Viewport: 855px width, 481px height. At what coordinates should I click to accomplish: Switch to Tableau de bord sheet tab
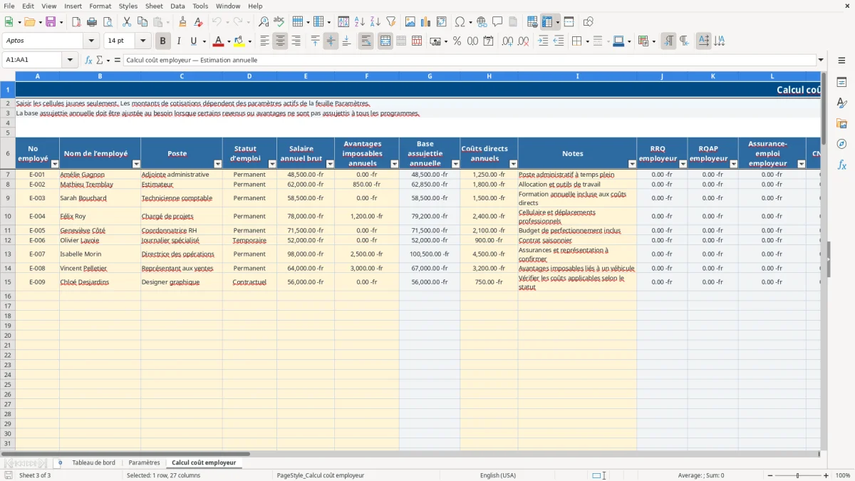[x=93, y=462]
